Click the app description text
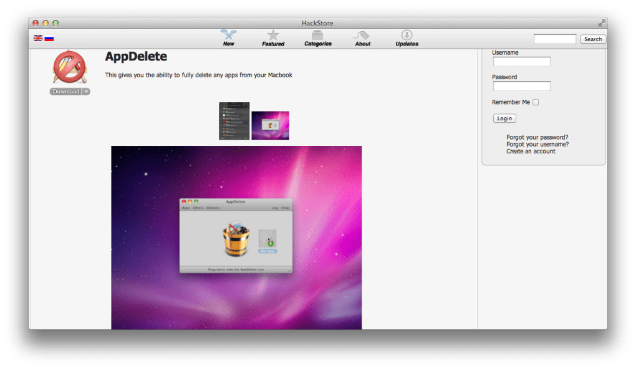Image resolution: width=636 pixels, height=369 pixels. 198,75
